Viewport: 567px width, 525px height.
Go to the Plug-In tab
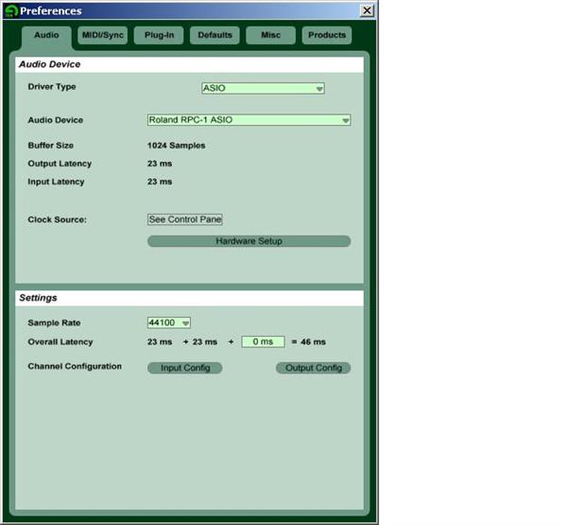pyautogui.click(x=159, y=36)
